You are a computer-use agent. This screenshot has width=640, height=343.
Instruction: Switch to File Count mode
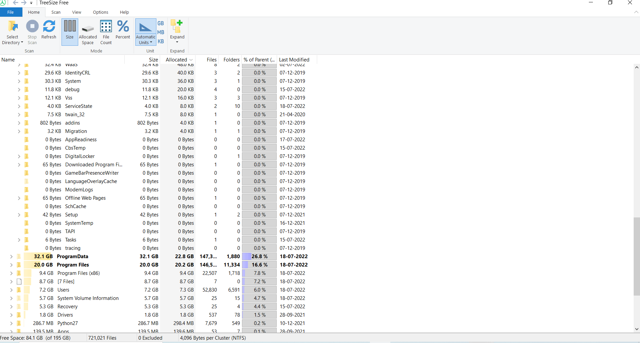tap(106, 32)
